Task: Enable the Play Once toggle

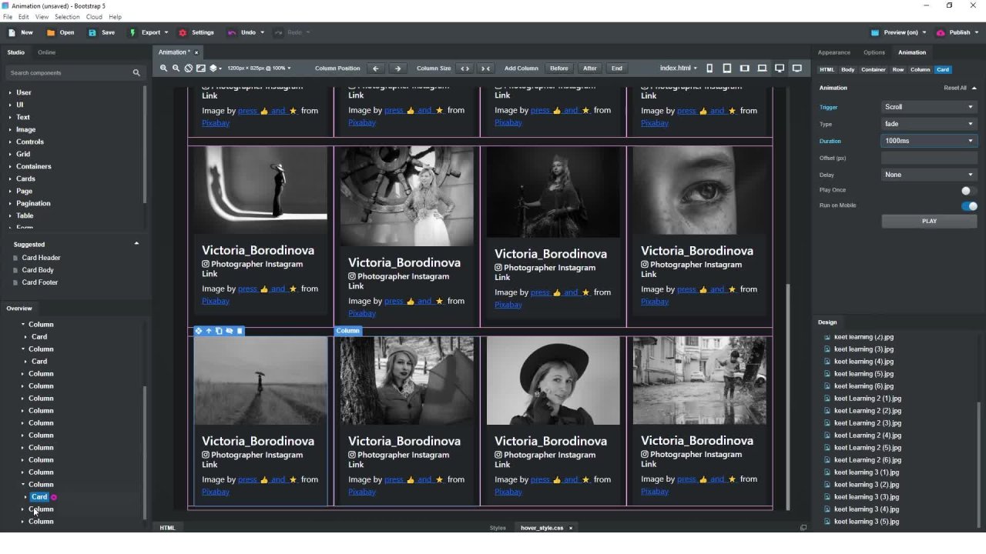Action: pyautogui.click(x=968, y=190)
